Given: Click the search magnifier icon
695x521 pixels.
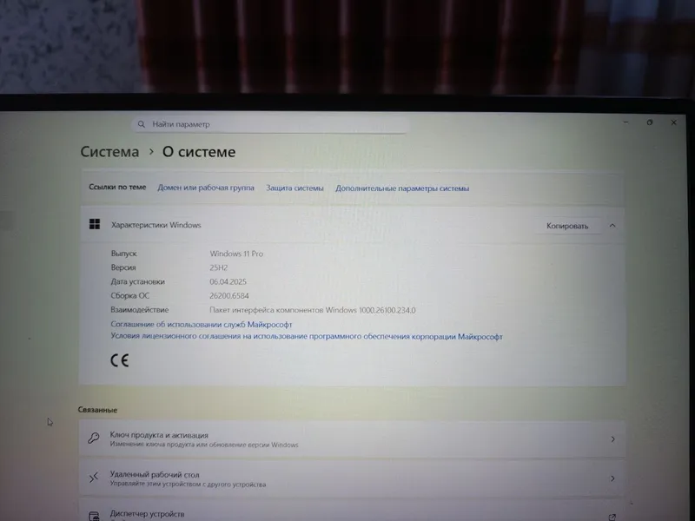Looking at the screenshot, I should [142, 124].
